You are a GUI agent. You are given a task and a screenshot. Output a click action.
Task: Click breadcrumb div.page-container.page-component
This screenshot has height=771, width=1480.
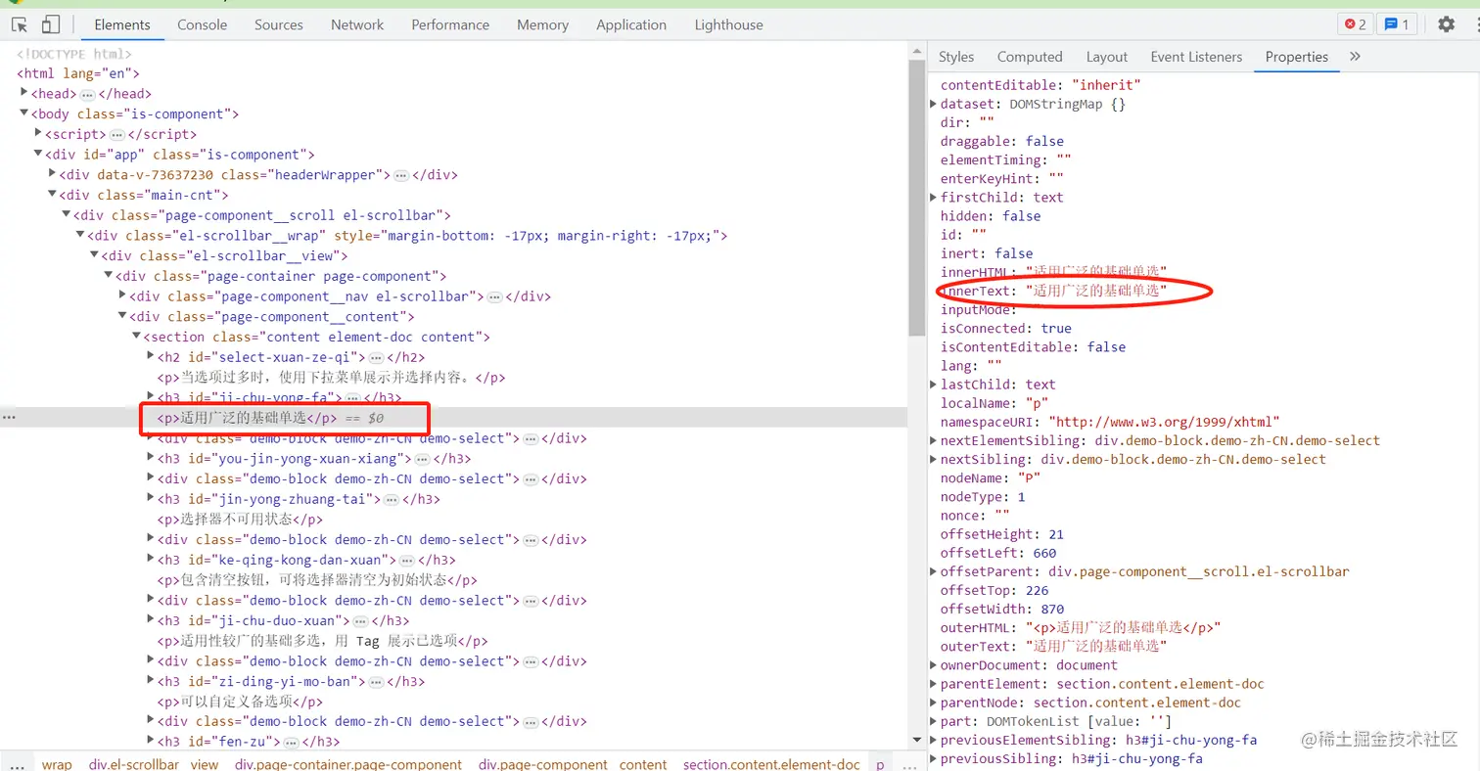348,764
